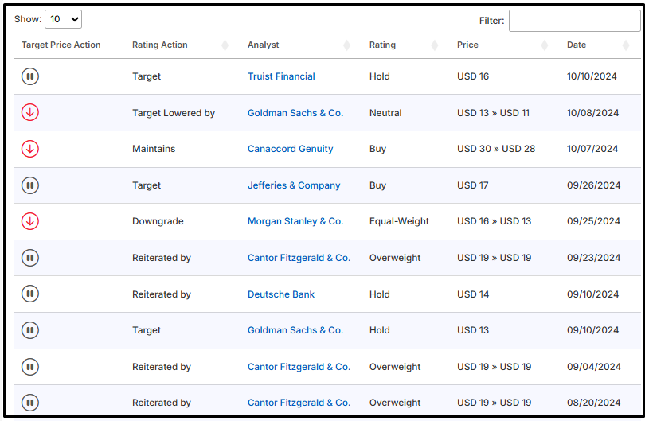Open Goldman Sachs link dated 10/08/2024

pyautogui.click(x=295, y=112)
